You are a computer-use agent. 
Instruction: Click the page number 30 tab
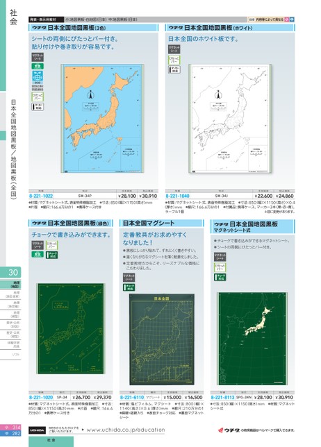(10, 273)
